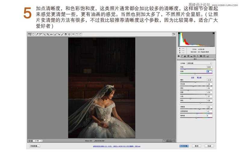Image resolution: width=241 pixels, height=153 pixels.
Task: Click the Clarity value field +21
Action: pos(209,107)
